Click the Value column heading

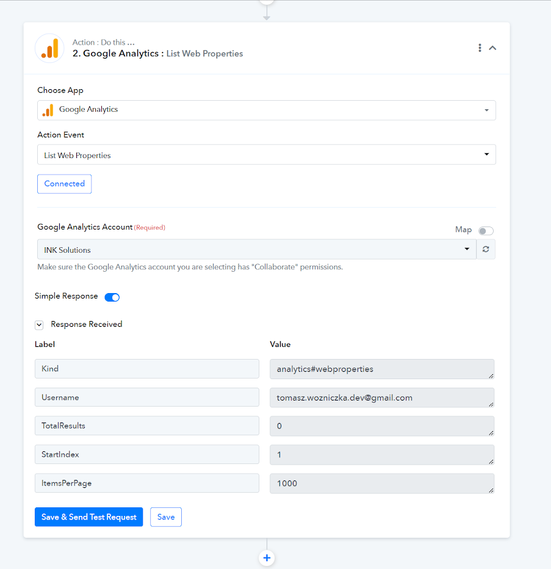[x=280, y=344]
